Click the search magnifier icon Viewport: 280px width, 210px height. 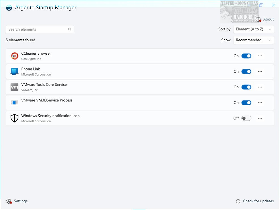tap(70, 29)
